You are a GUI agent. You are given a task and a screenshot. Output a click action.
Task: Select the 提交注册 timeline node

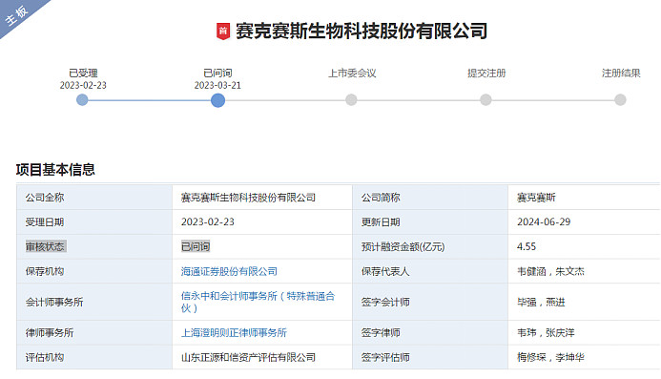[x=485, y=100]
